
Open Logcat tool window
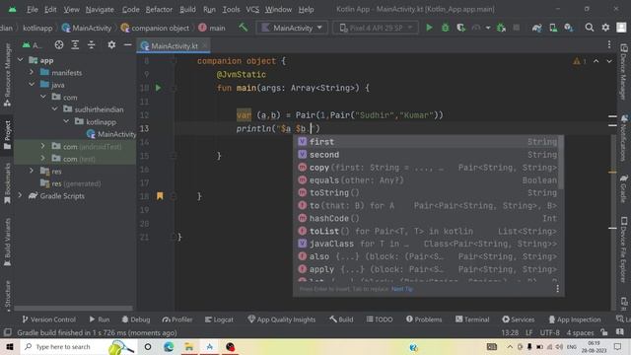coord(219,319)
